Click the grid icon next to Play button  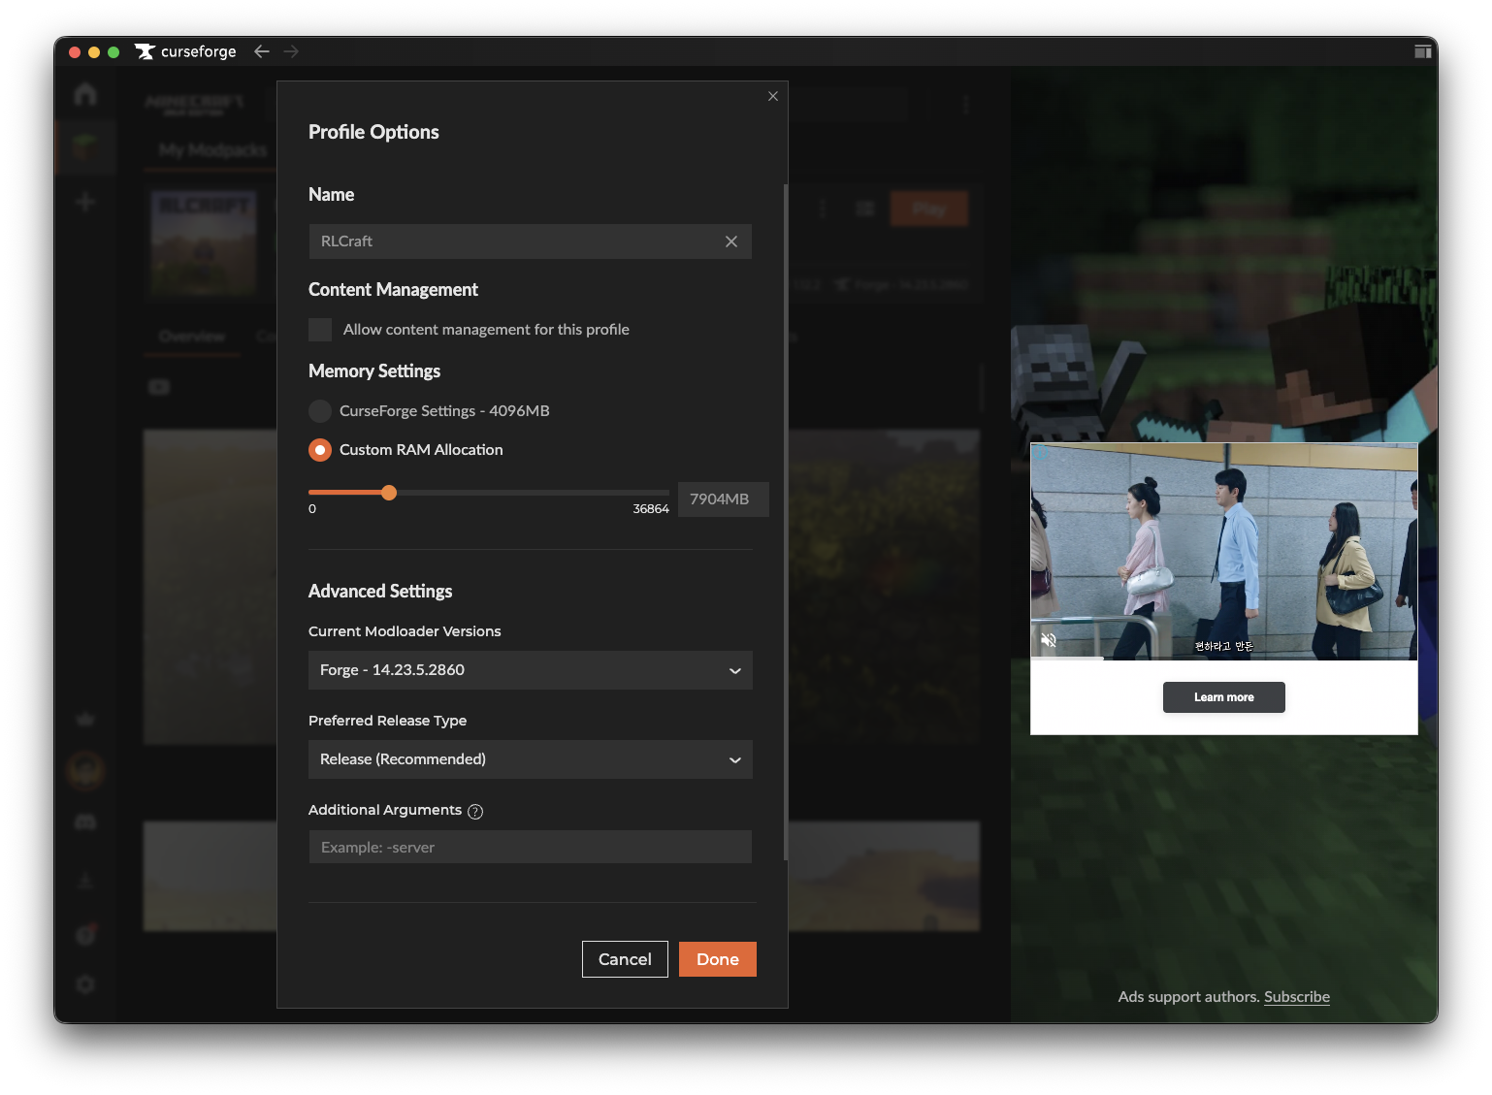click(865, 209)
